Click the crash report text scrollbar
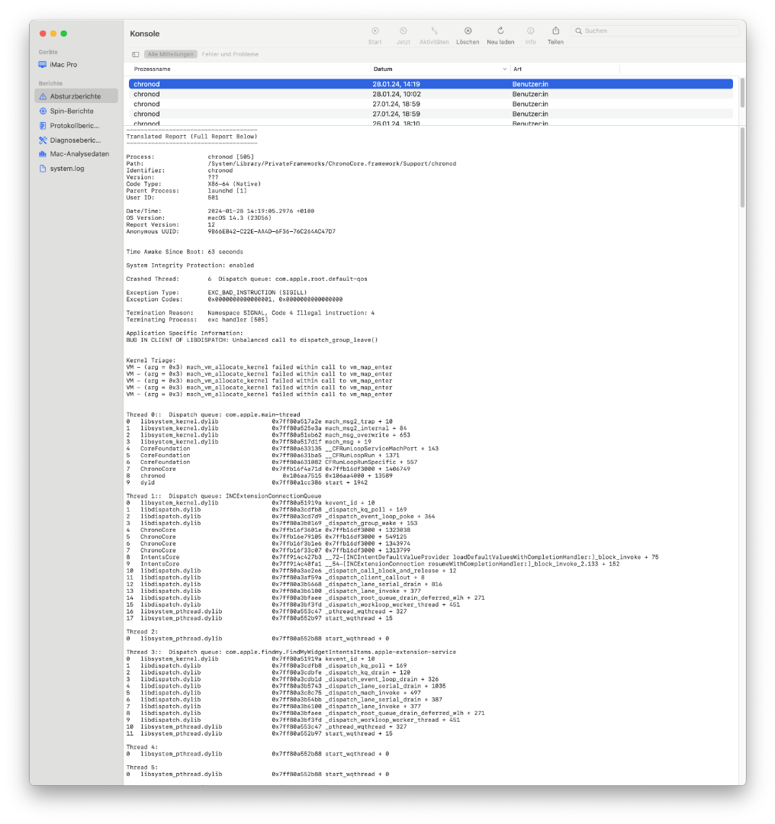 tap(742, 168)
